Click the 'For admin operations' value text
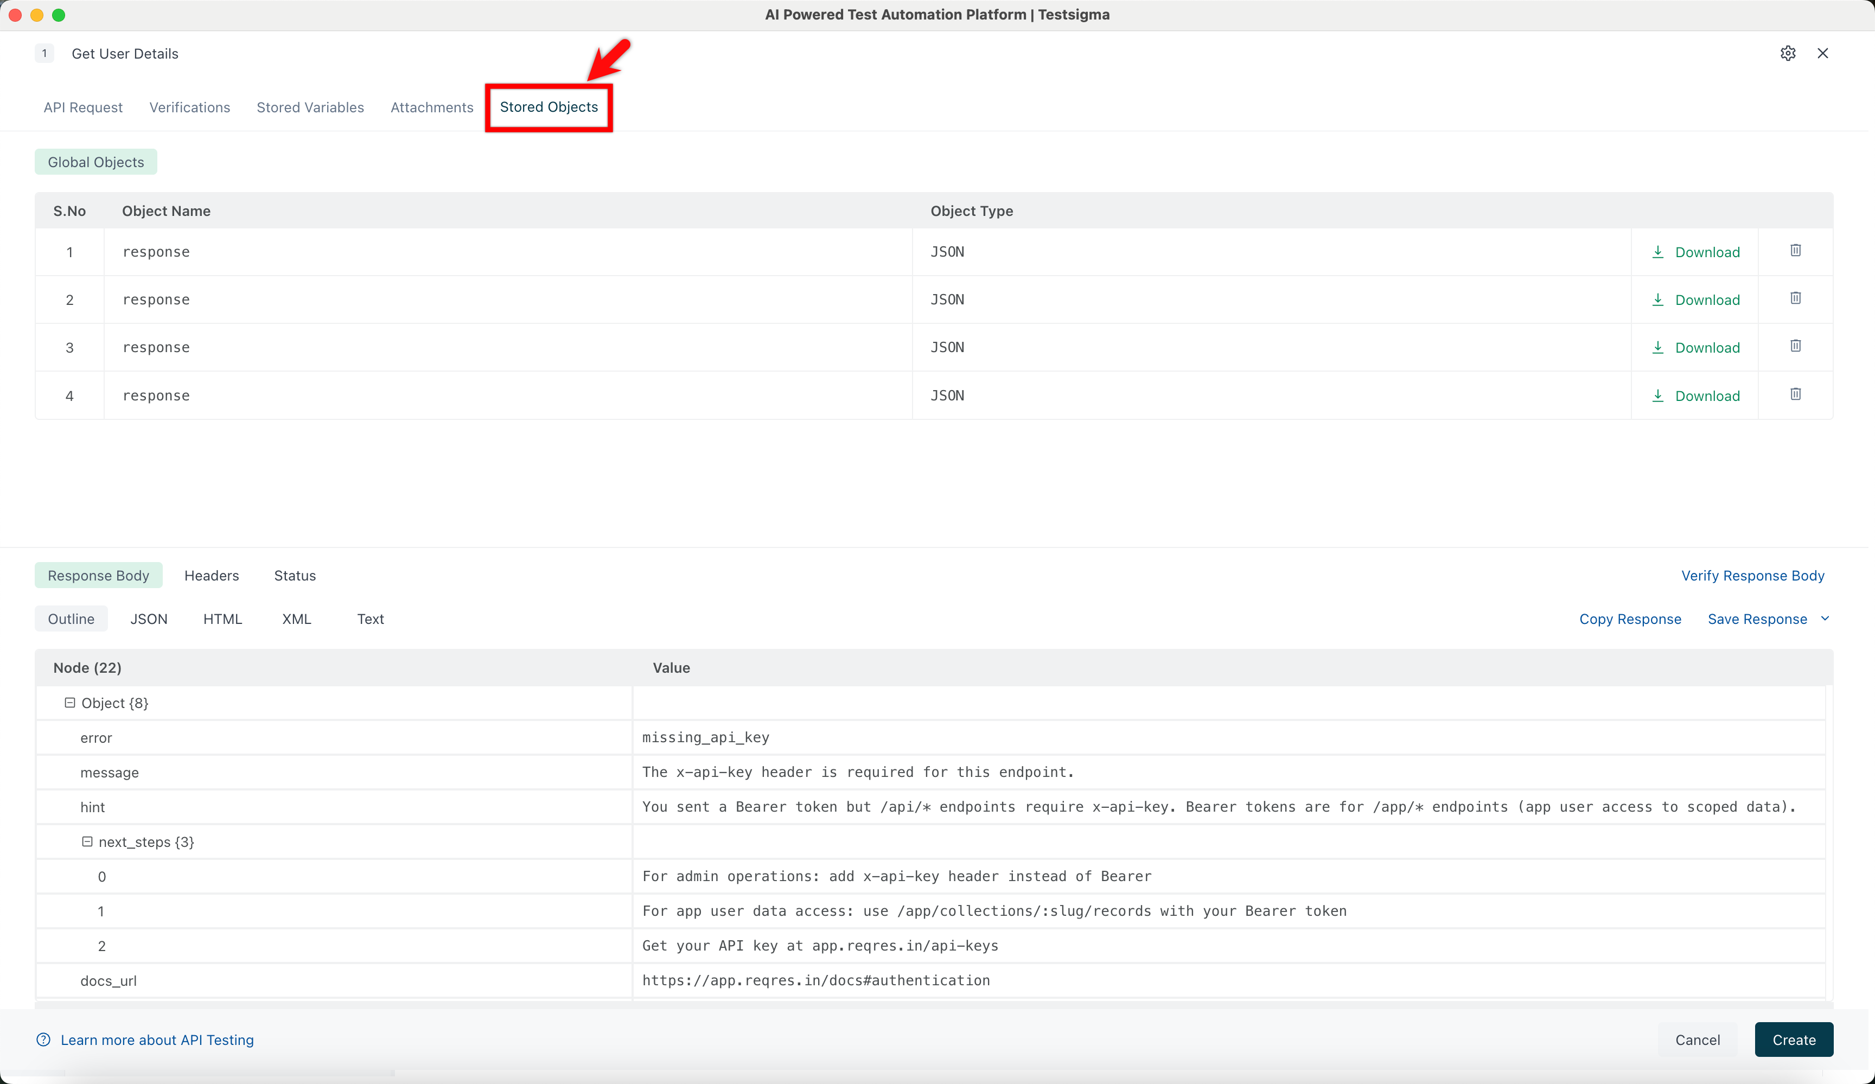Viewport: 1875px width, 1084px height. pos(897,876)
